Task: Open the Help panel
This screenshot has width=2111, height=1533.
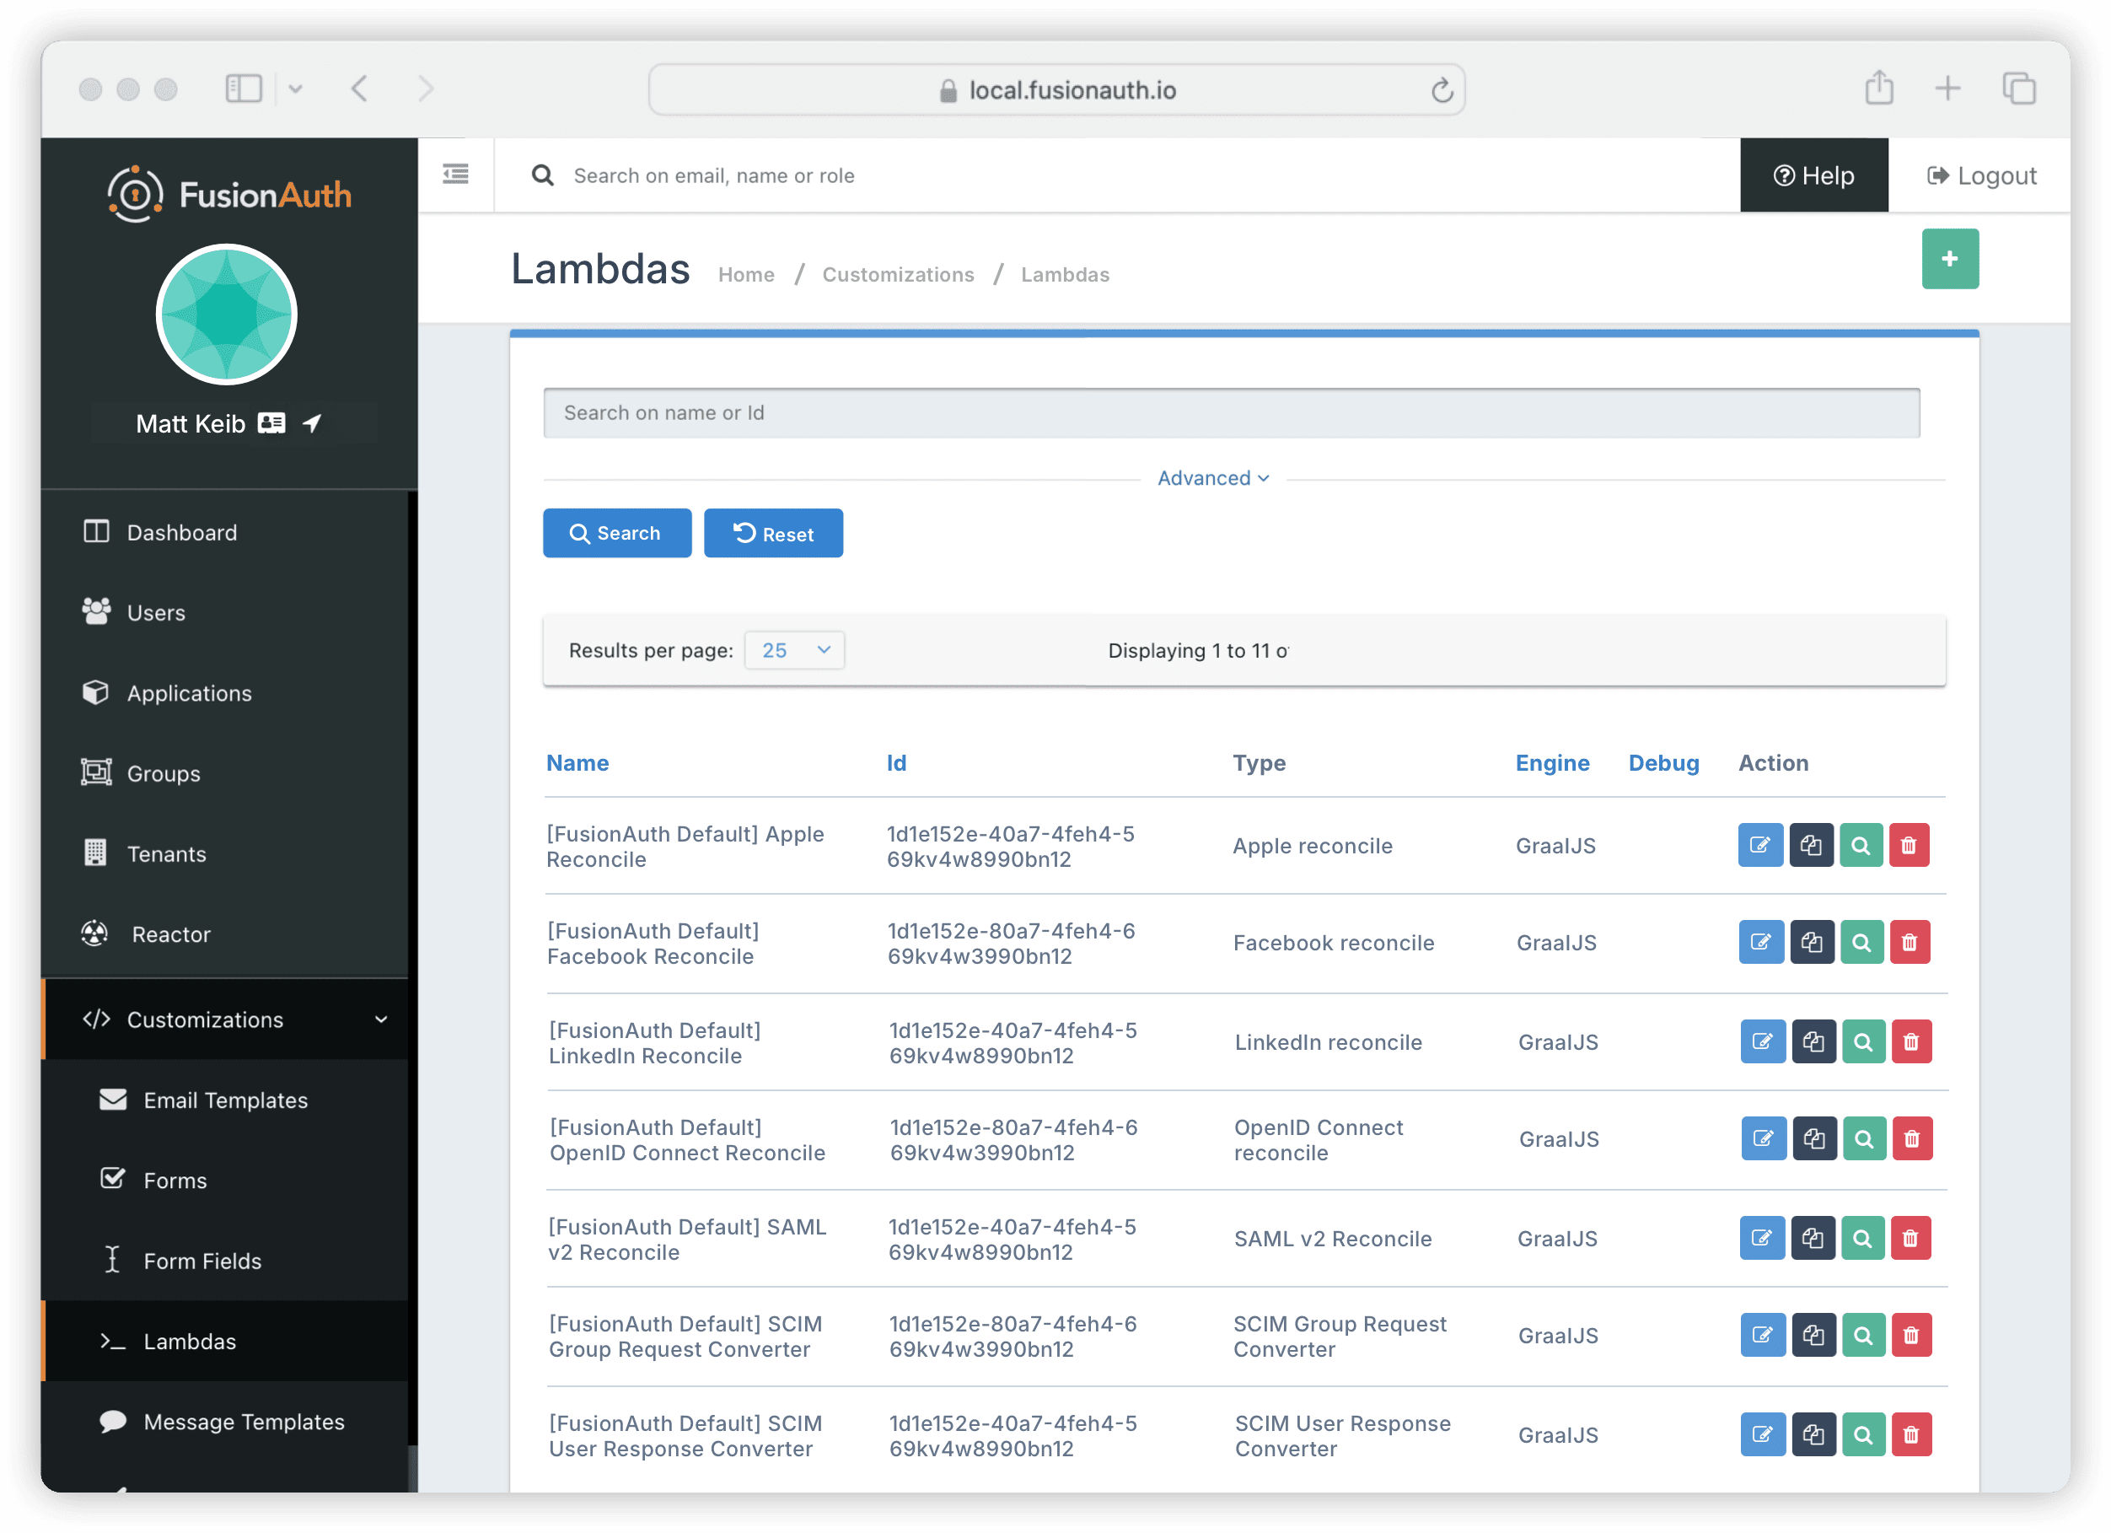Action: (1813, 175)
